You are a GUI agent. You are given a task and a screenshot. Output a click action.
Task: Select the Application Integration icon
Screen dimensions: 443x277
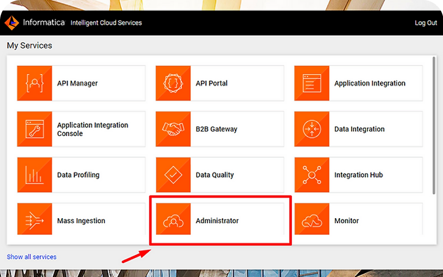312,83
